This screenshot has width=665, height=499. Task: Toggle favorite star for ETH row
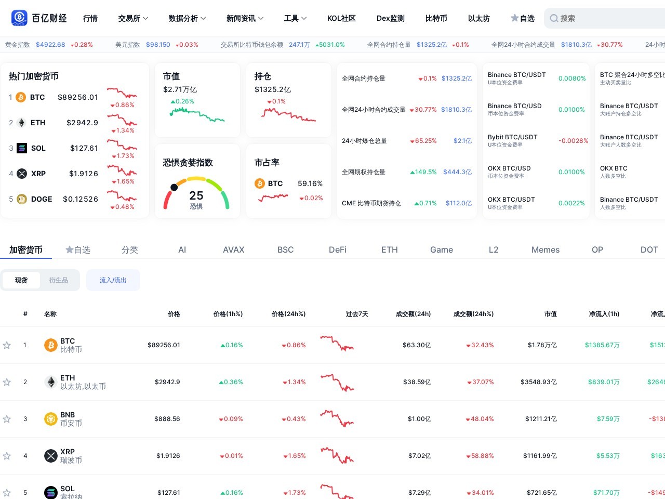(7, 382)
